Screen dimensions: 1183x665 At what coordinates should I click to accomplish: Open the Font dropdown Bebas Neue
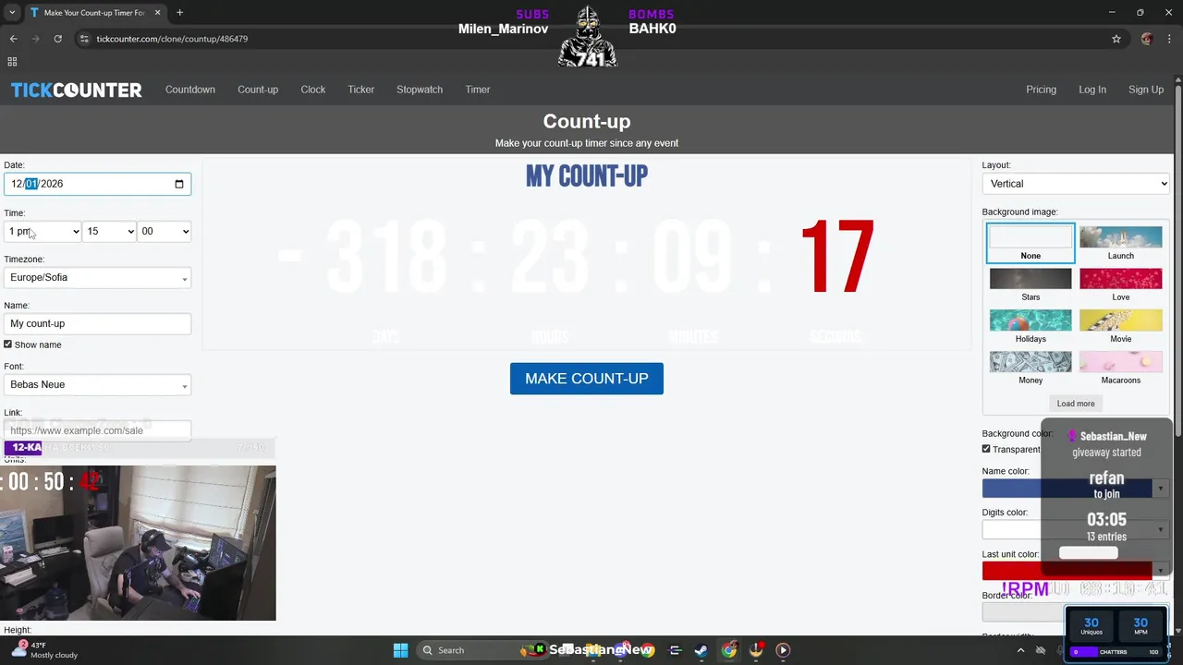click(97, 384)
